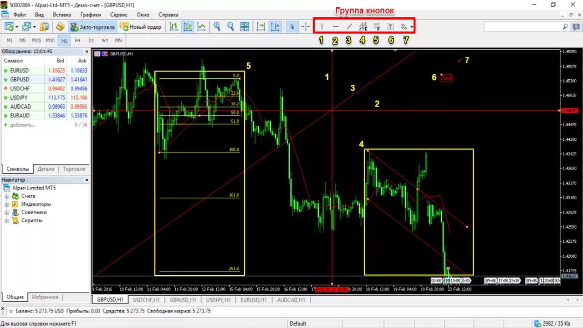This screenshot has height=328, width=583.
Task: Open AUDCAD,H1 chart tab
Action: coord(291,300)
